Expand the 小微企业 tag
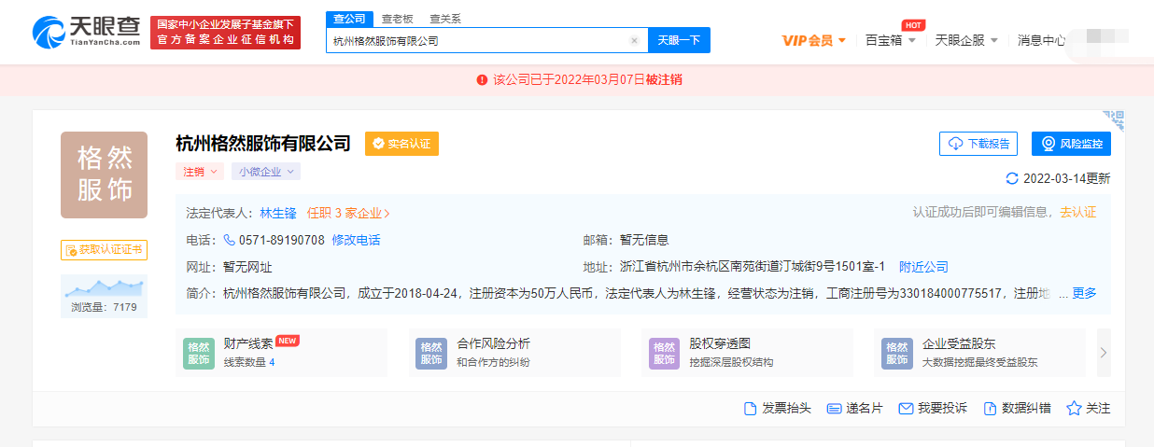Viewport: 1154px width, 447px height. [x=265, y=172]
